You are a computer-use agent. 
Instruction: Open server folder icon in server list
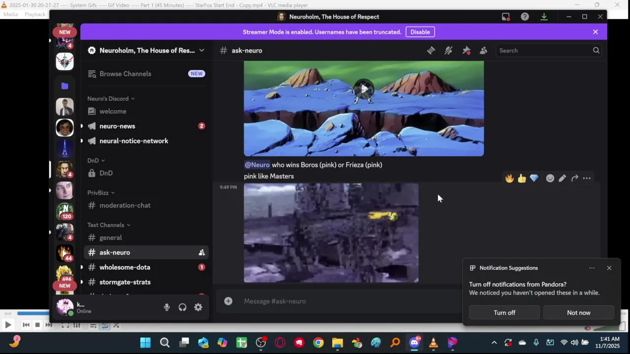coord(64,86)
